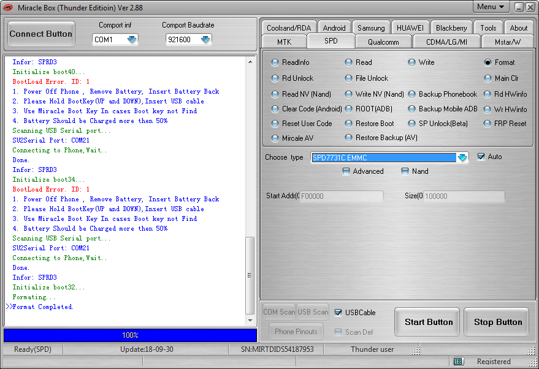Switch to the Mstar/W tab
The width and height of the screenshot is (539, 369).
point(507,42)
